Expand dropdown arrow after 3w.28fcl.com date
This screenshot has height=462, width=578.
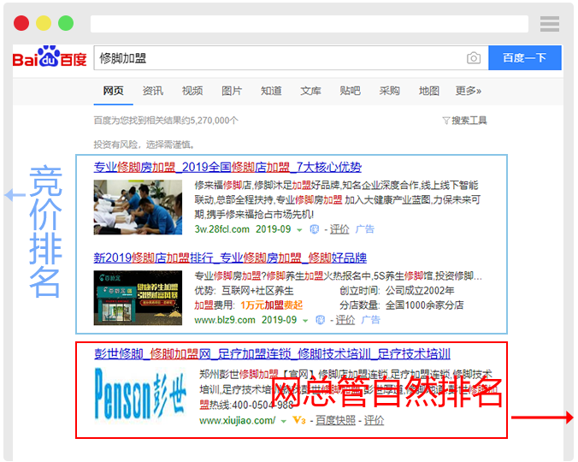(299, 230)
